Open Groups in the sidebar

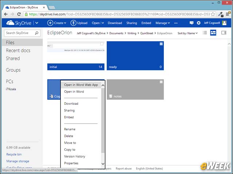tap(13, 70)
